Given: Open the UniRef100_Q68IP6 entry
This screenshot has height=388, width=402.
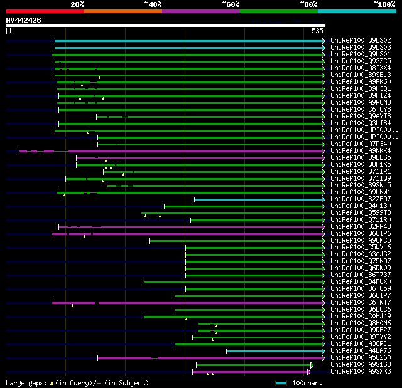Looking at the screenshot, I should [361, 234].
